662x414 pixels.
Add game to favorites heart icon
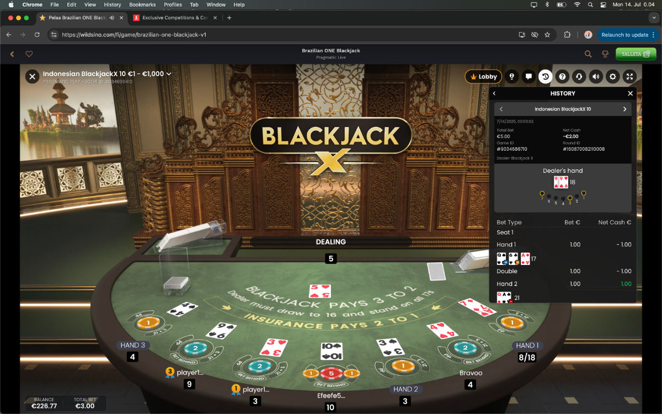click(x=29, y=54)
